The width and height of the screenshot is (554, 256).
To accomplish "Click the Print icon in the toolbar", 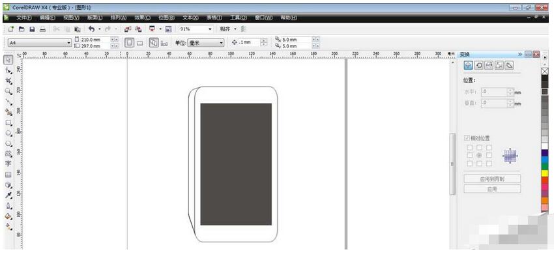I will click(x=42, y=29).
